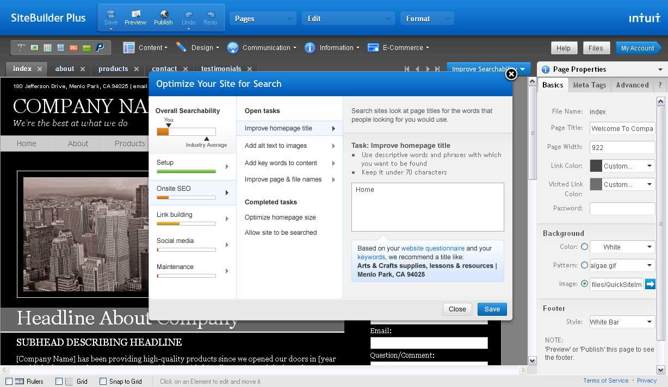
Task: Open the Pages dropdown menu
Action: pos(263,18)
